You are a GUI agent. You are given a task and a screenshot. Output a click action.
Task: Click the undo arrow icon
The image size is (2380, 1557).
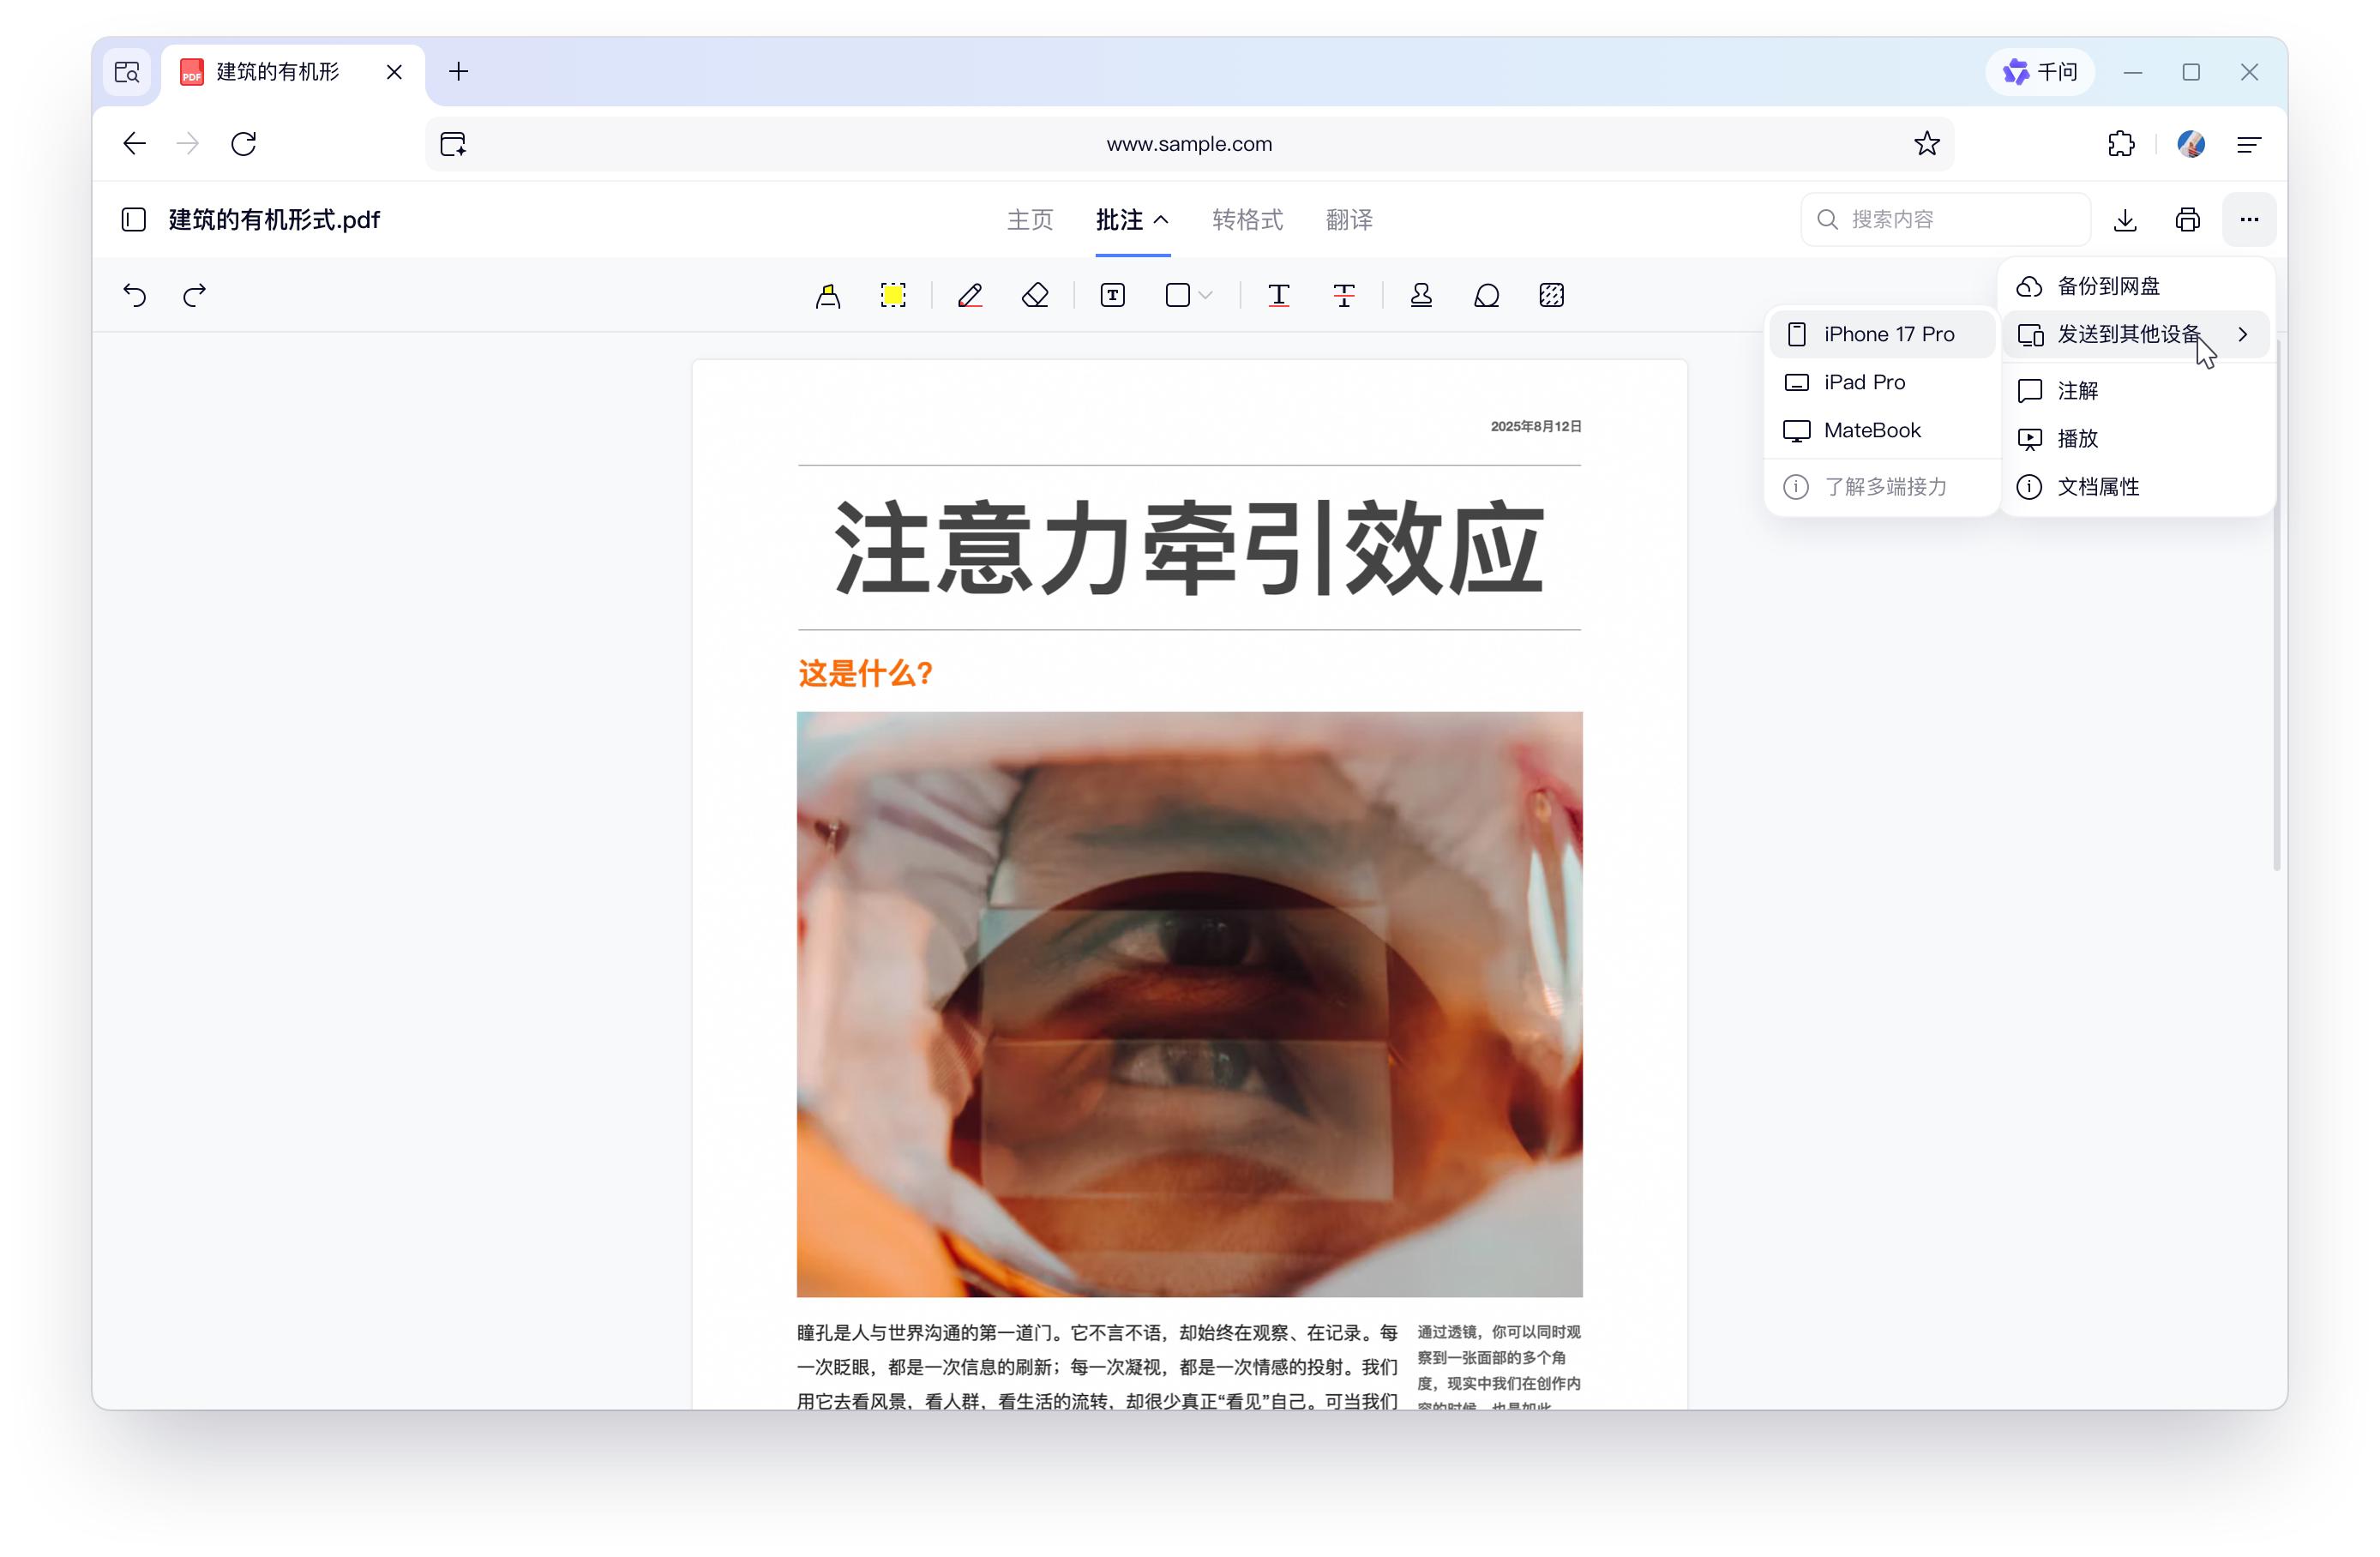[135, 295]
